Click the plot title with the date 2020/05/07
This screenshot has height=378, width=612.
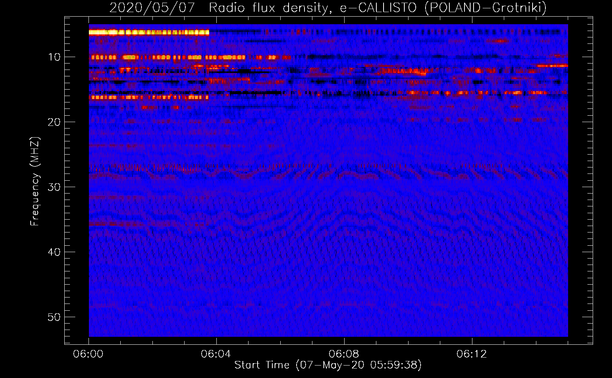328,8
